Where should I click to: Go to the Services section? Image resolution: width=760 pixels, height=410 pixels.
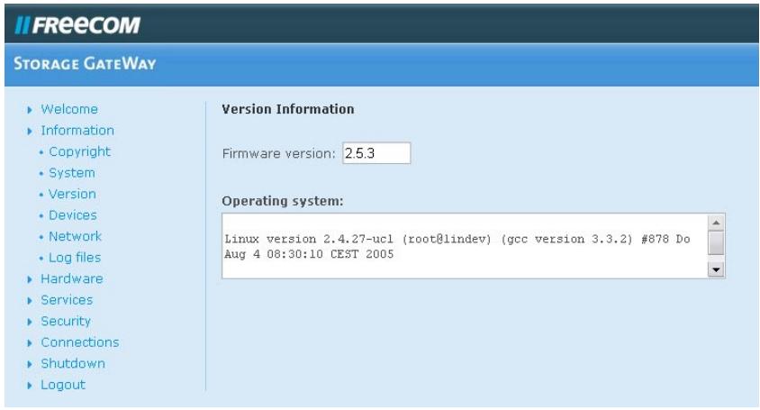(x=67, y=300)
